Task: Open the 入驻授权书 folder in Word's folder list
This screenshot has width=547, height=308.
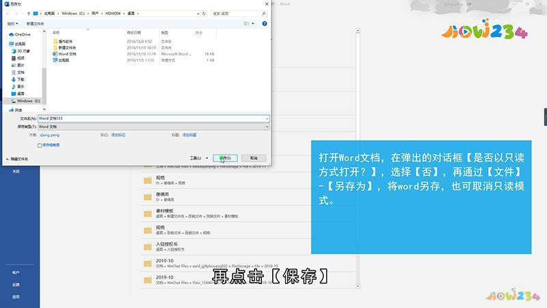Action: pos(227,246)
